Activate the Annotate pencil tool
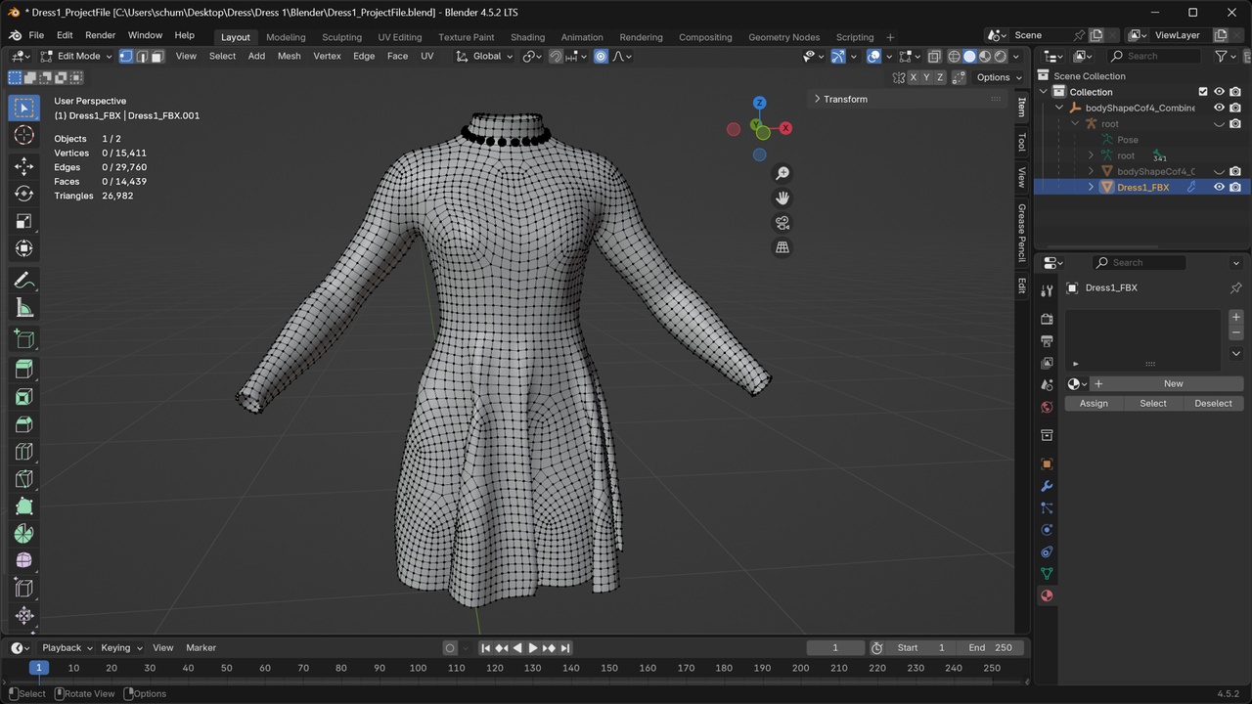1252x704 pixels. [x=24, y=281]
